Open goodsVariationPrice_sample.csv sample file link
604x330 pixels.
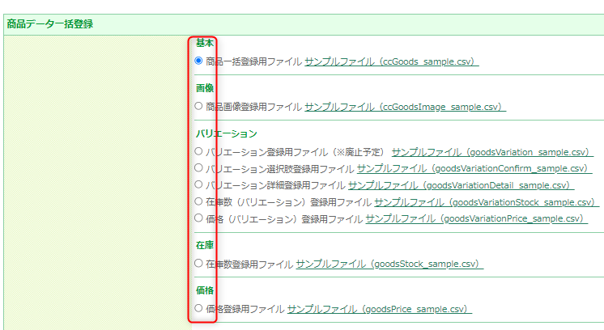click(x=477, y=219)
